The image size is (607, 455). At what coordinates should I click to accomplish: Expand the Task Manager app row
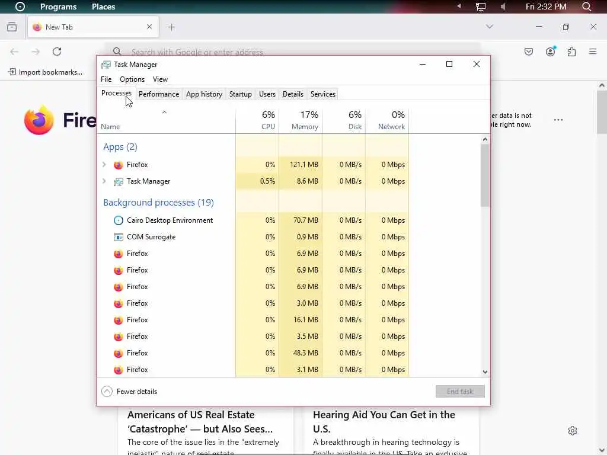tap(104, 181)
